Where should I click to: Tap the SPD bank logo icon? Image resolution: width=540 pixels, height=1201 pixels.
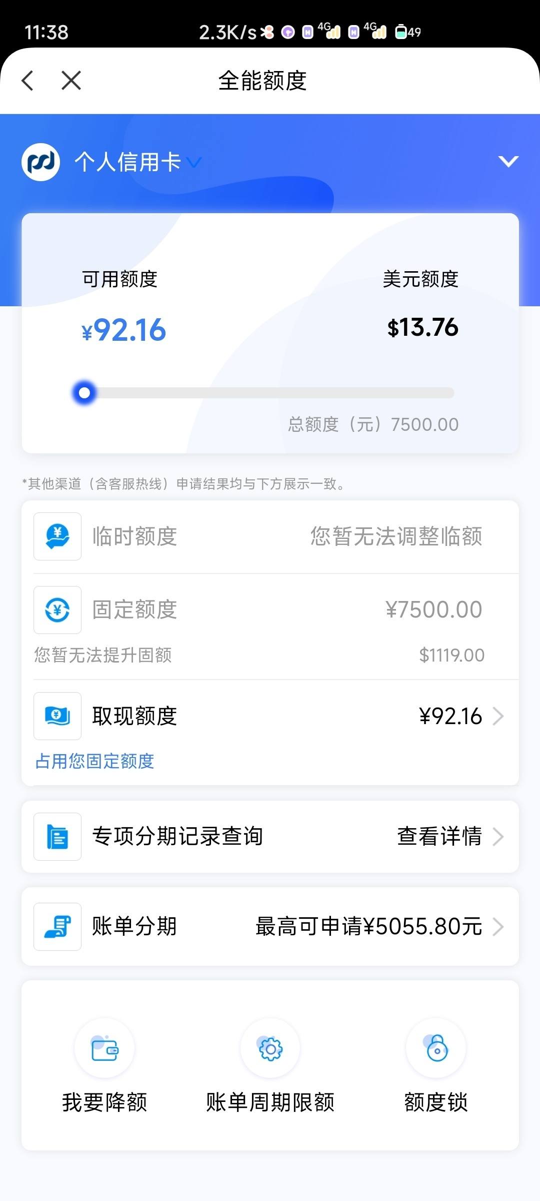[40, 162]
